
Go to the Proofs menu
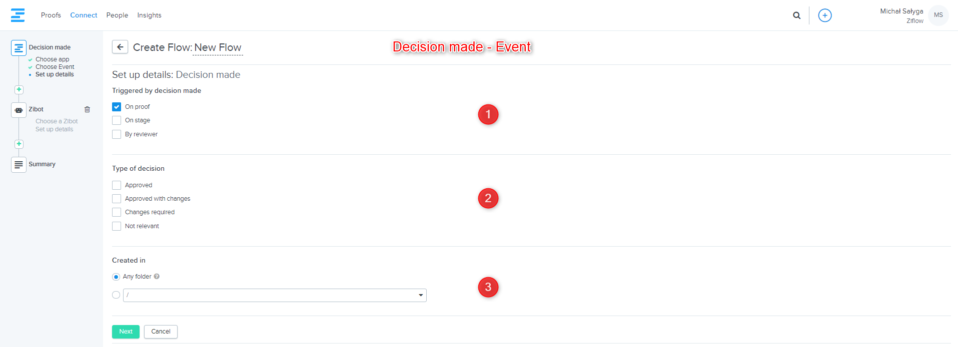[51, 15]
